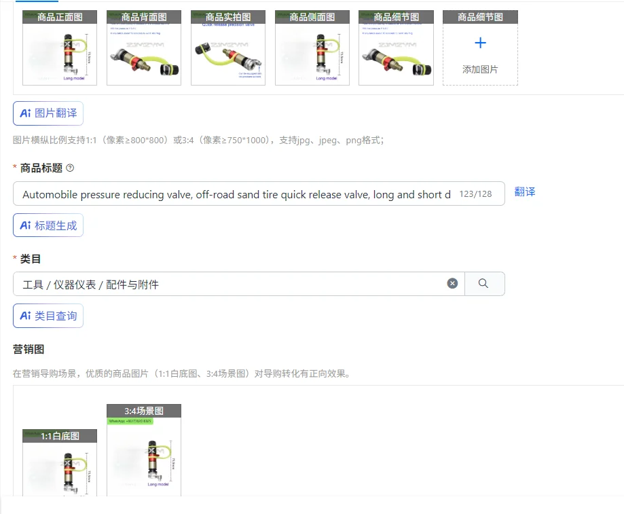The image size is (624, 514).
Task: Select the 商品侧面图 thumbnail
Action: (x=312, y=48)
